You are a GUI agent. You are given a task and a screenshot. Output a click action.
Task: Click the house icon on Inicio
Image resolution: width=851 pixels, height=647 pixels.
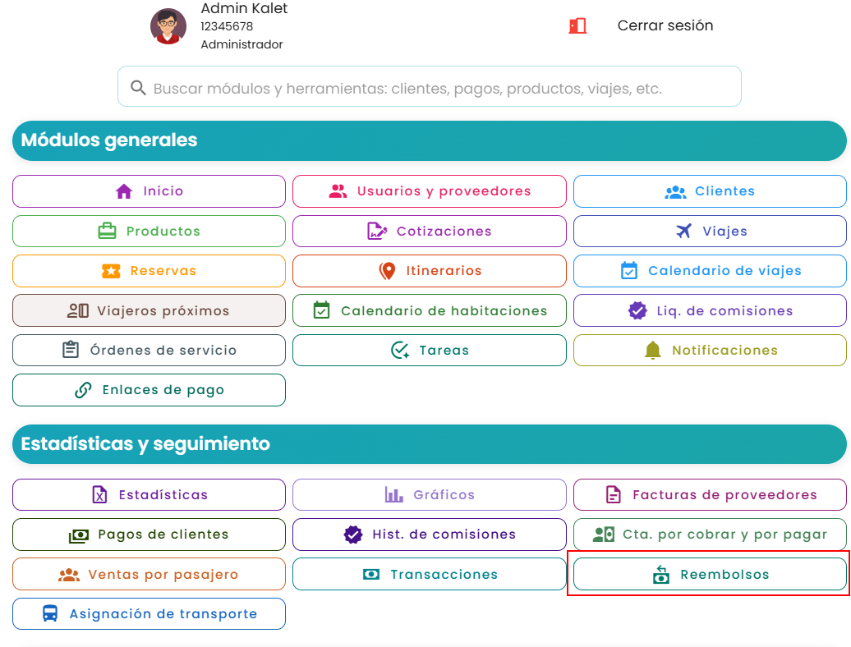tap(124, 191)
